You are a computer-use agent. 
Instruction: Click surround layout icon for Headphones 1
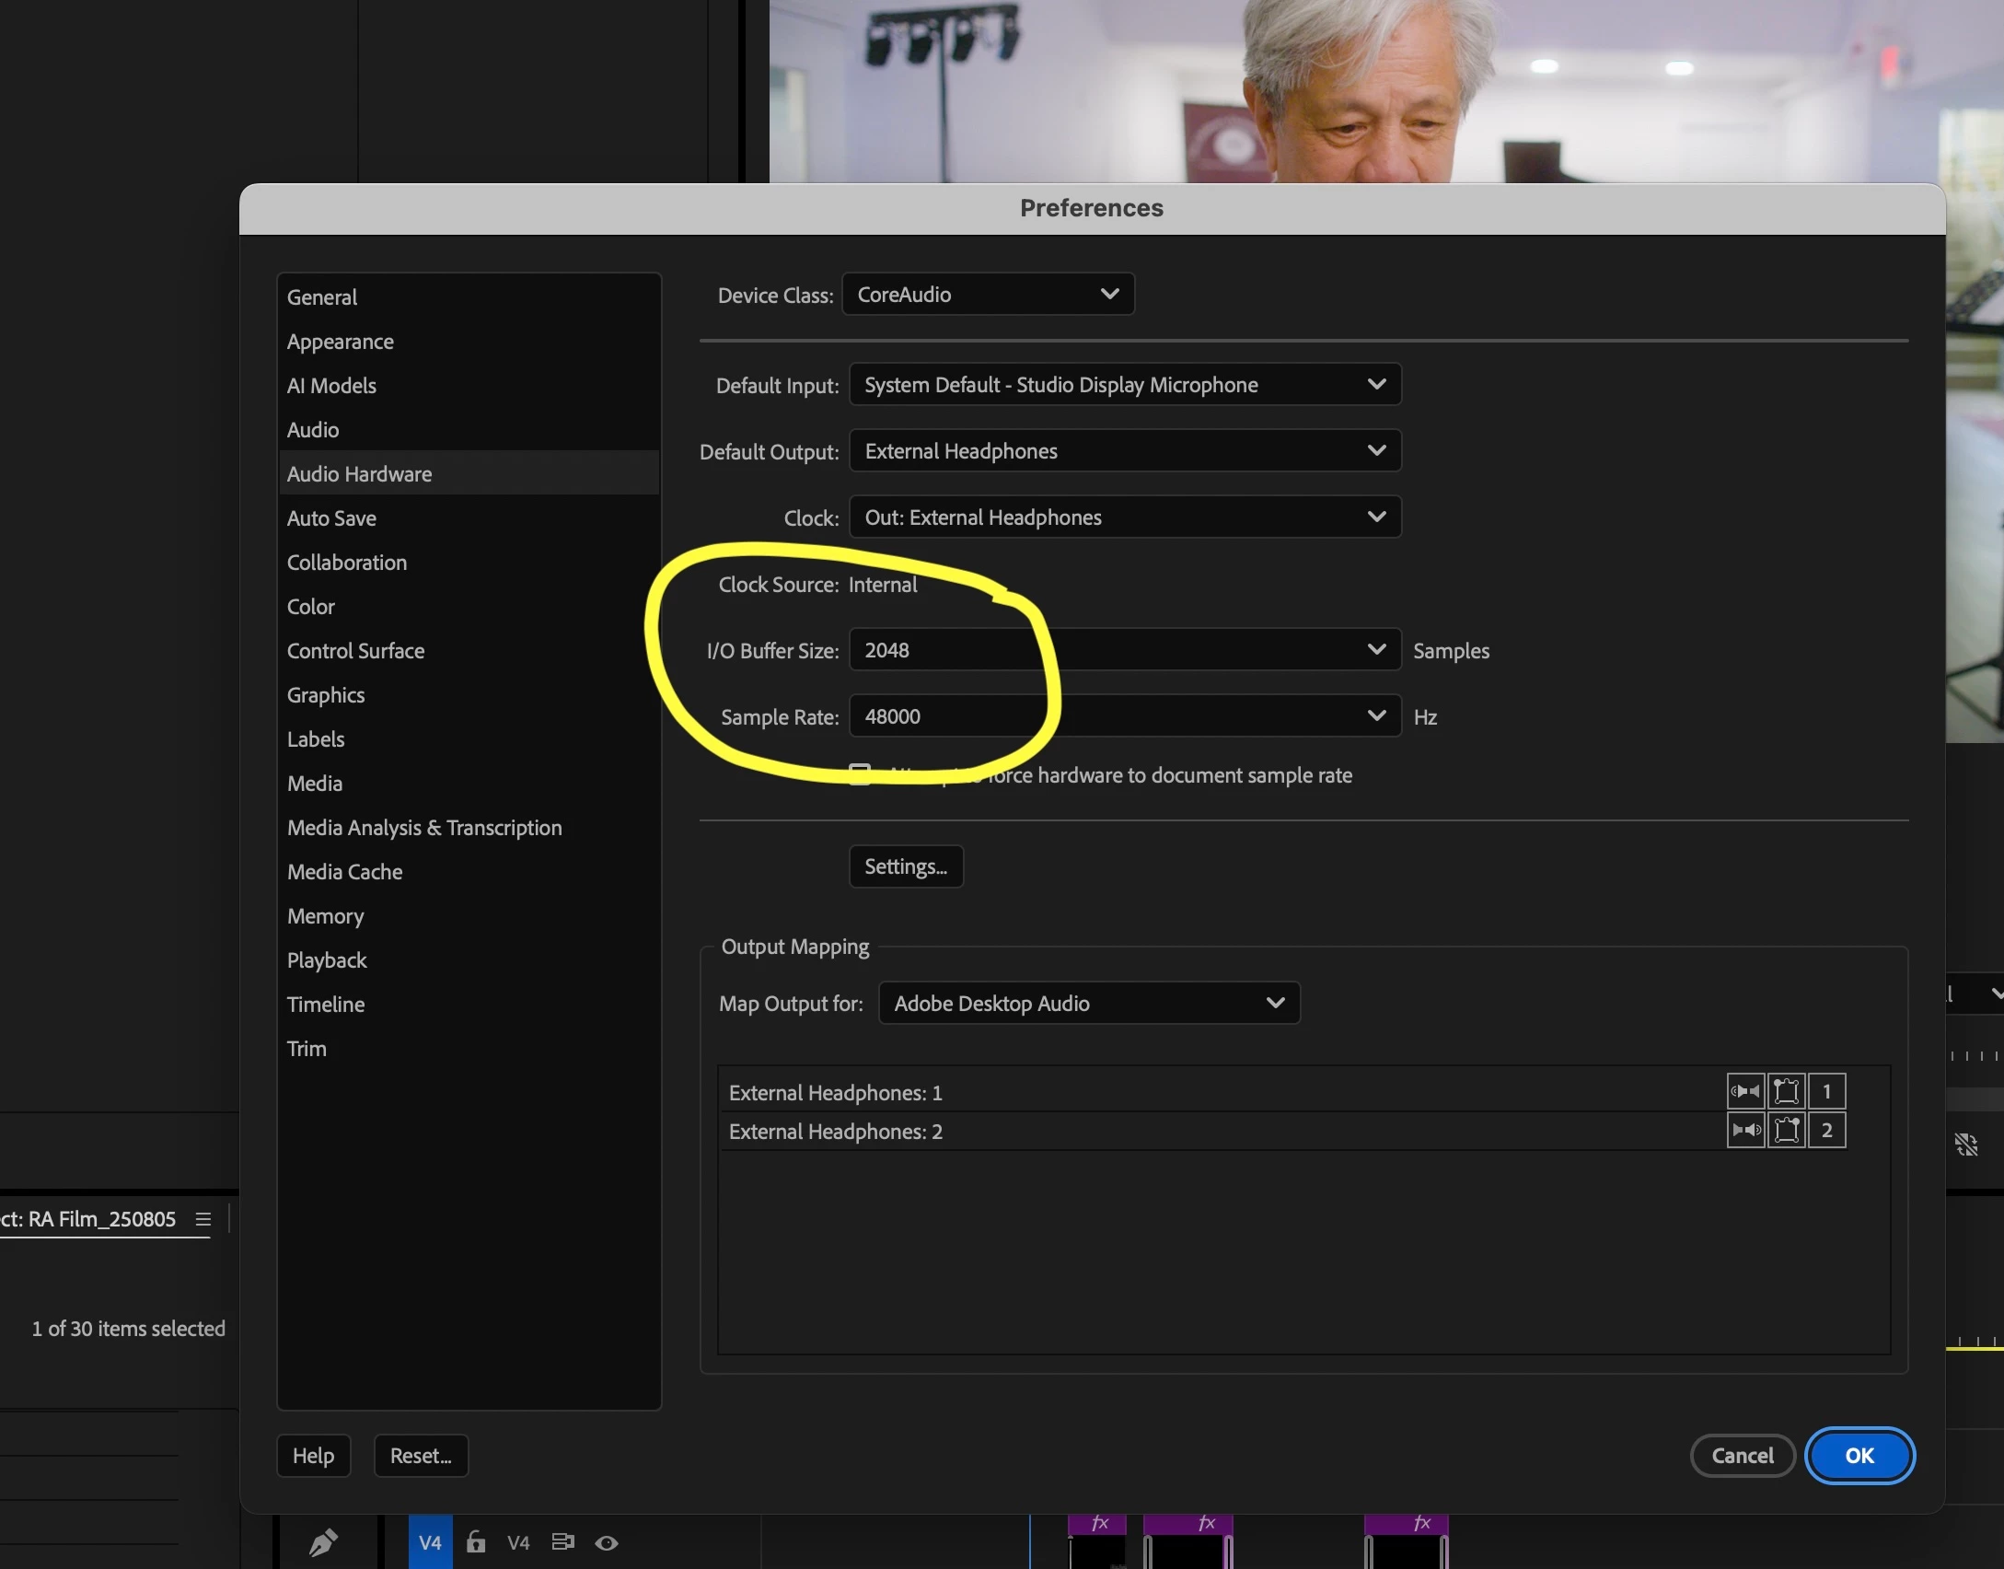click(x=1786, y=1091)
